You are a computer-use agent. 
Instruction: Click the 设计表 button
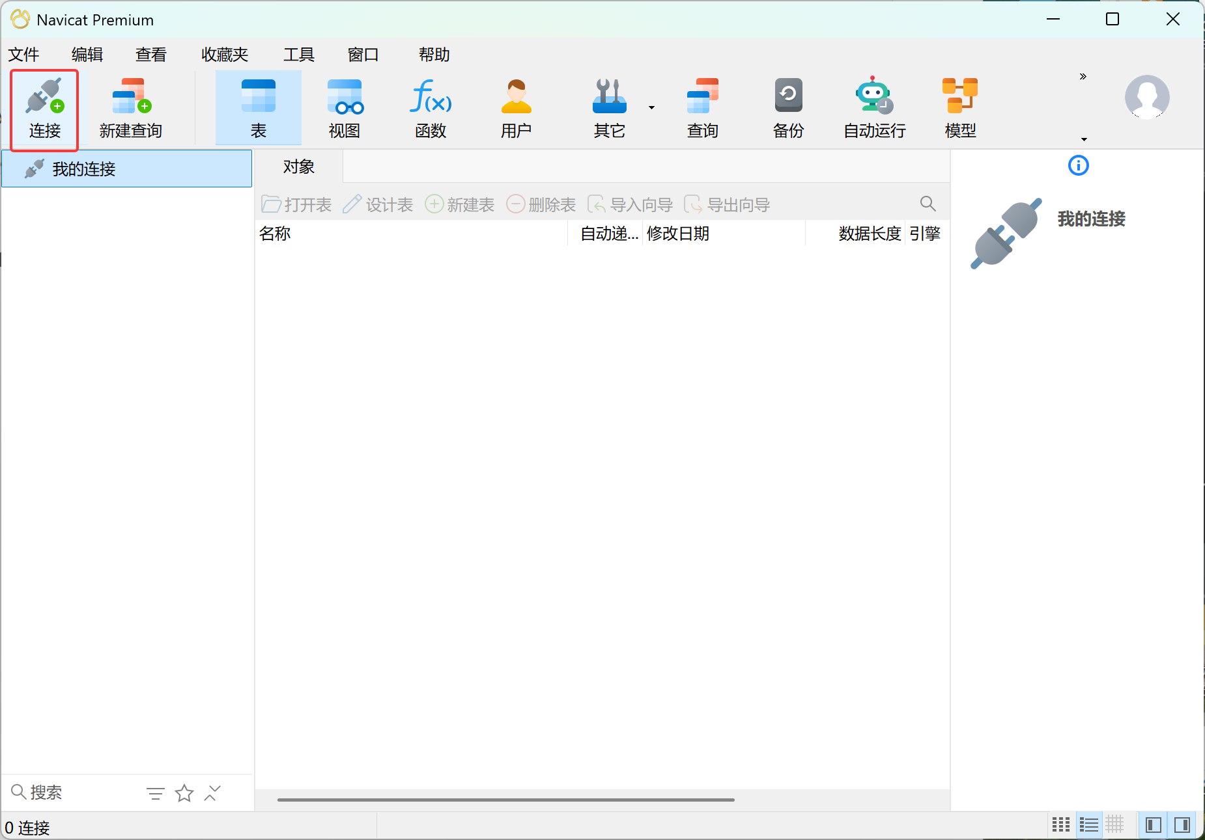point(378,205)
